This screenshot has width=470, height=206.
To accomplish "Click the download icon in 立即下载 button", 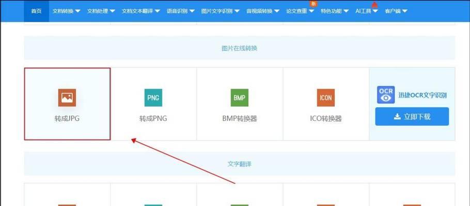I will point(398,116).
